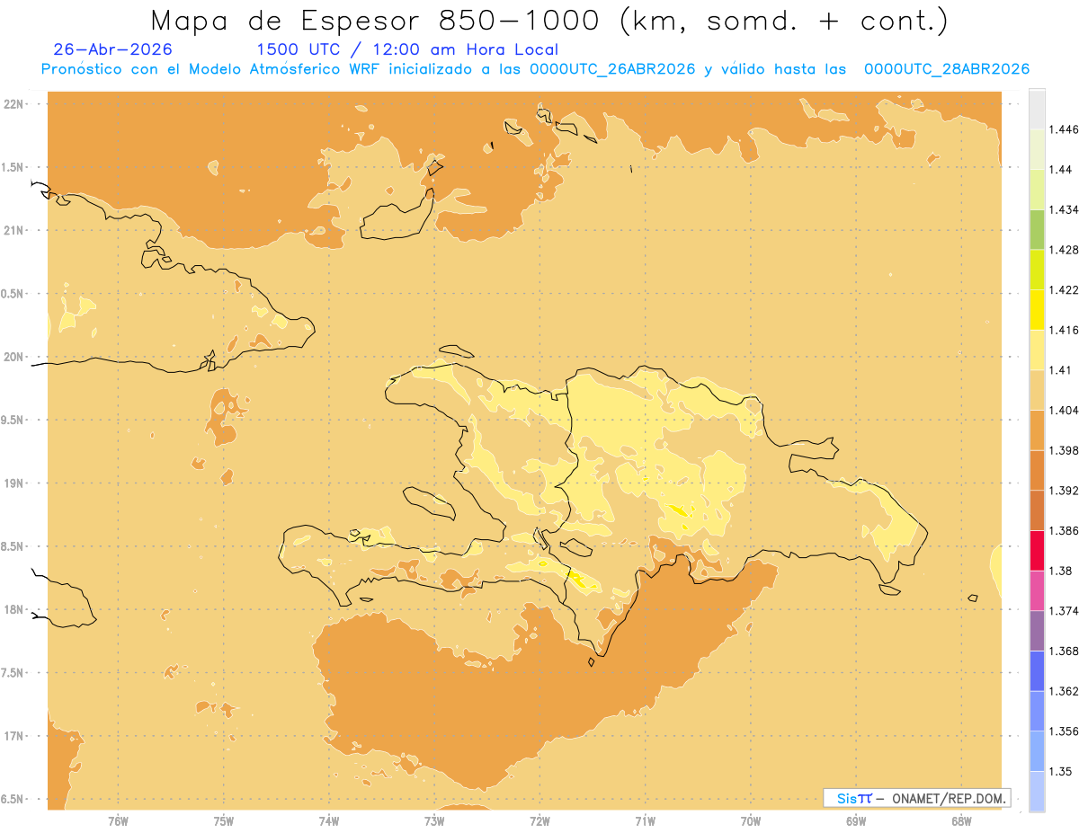Click the bright yellow 1.416–1.422 legend swatch
This screenshot has height=833, width=1079.
[x=1037, y=309]
